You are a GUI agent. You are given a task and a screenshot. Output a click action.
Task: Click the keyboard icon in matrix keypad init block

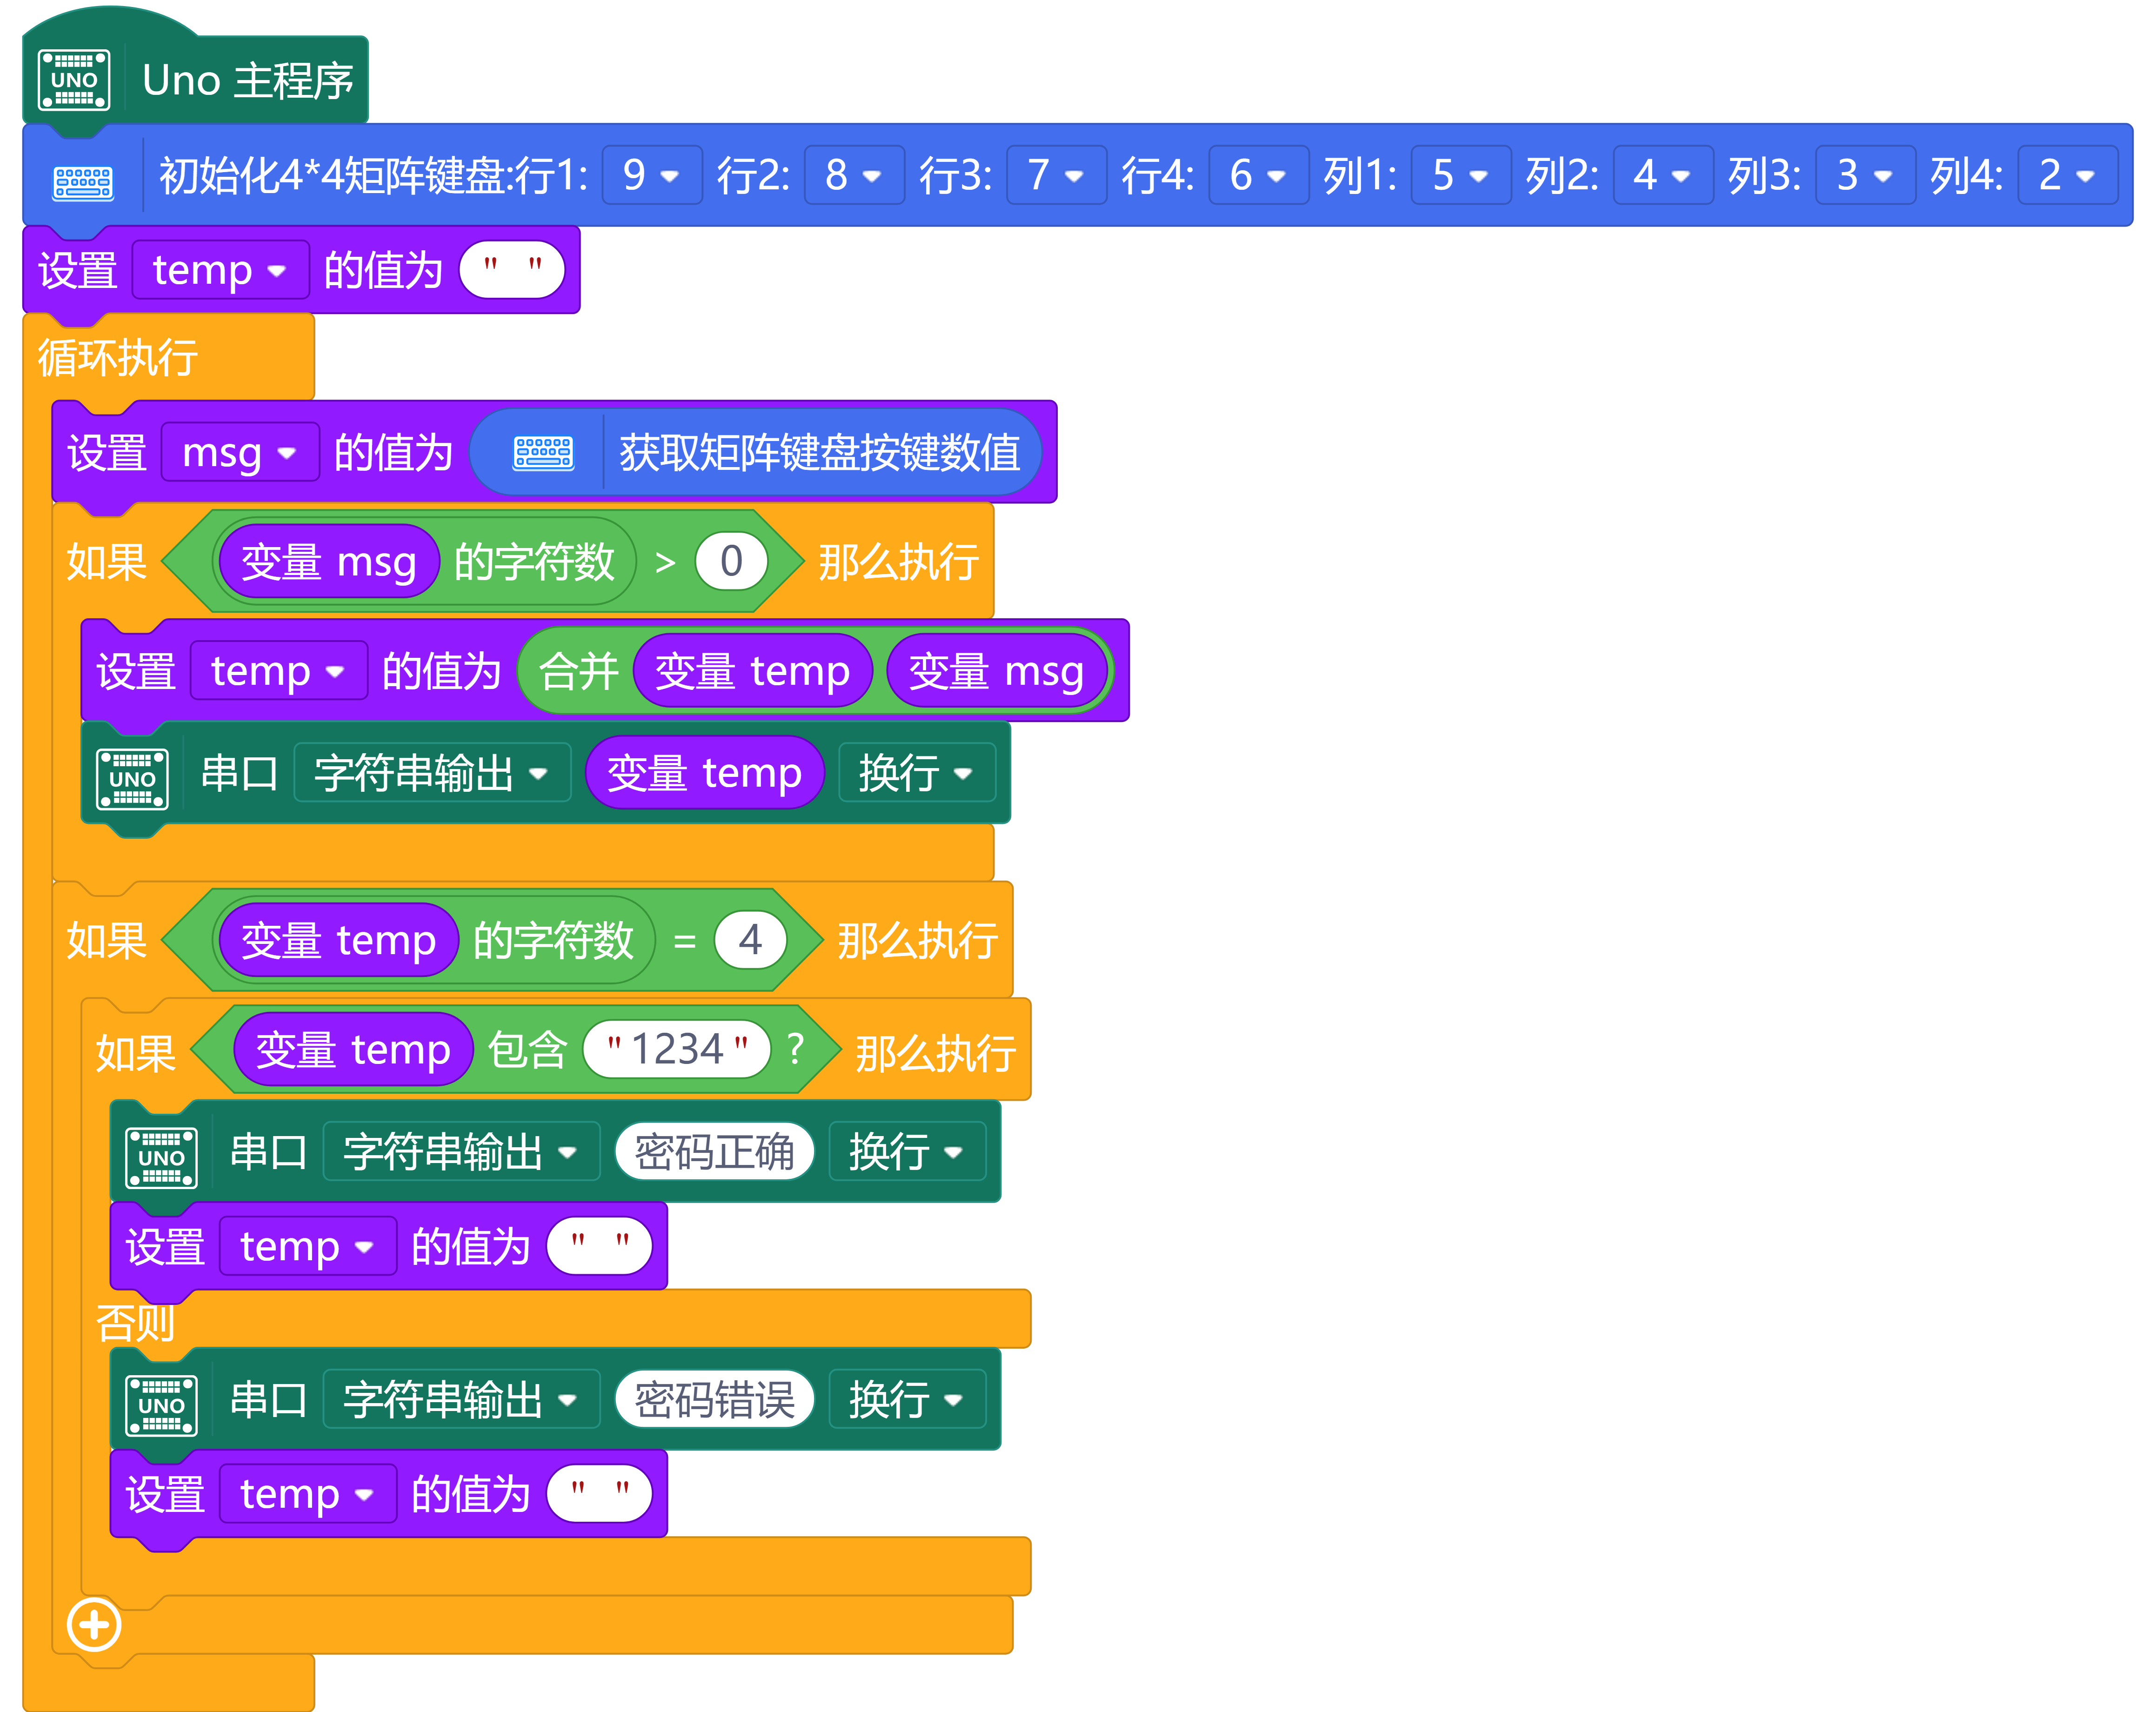point(82,182)
